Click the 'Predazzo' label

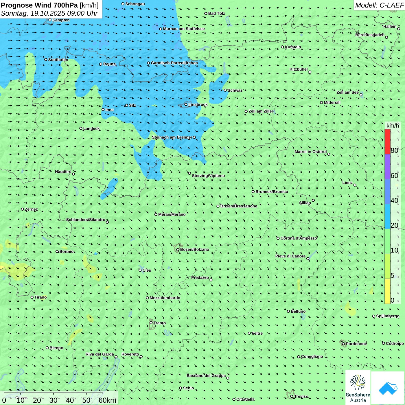click(x=200, y=277)
